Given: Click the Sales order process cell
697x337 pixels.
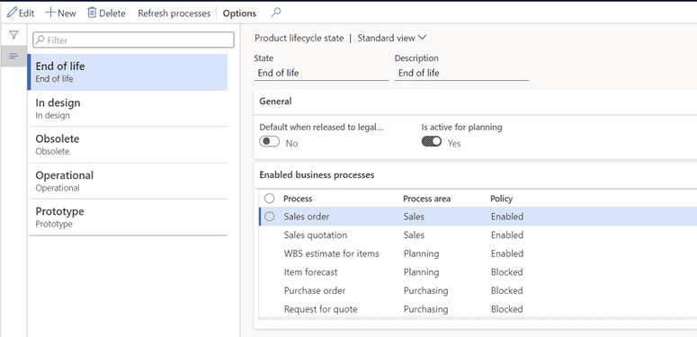Looking at the screenshot, I should (307, 217).
